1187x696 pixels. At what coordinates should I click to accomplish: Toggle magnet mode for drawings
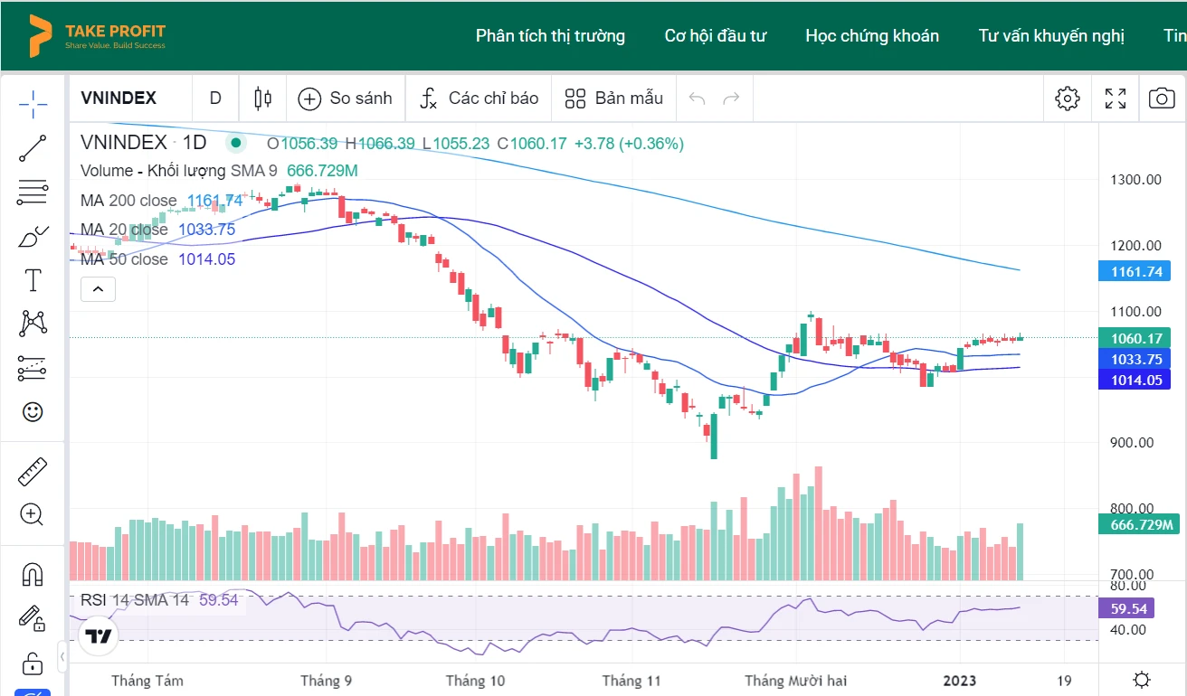[x=33, y=575]
